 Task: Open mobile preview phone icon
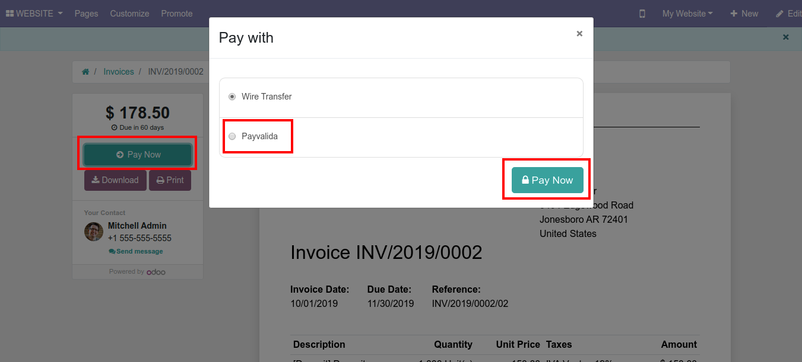(642, 14)
